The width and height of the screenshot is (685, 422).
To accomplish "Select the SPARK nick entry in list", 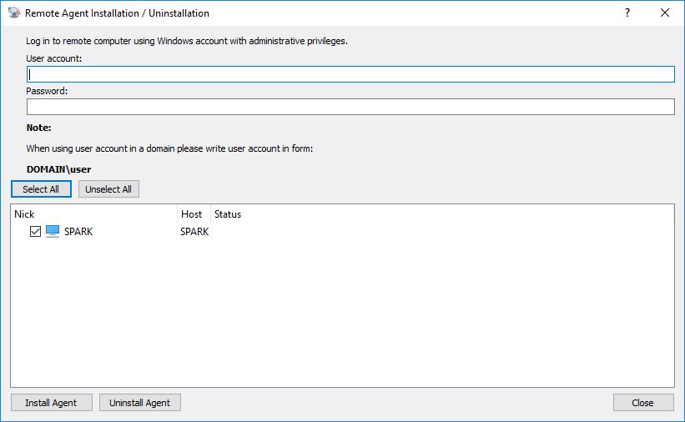I will 78,231.
